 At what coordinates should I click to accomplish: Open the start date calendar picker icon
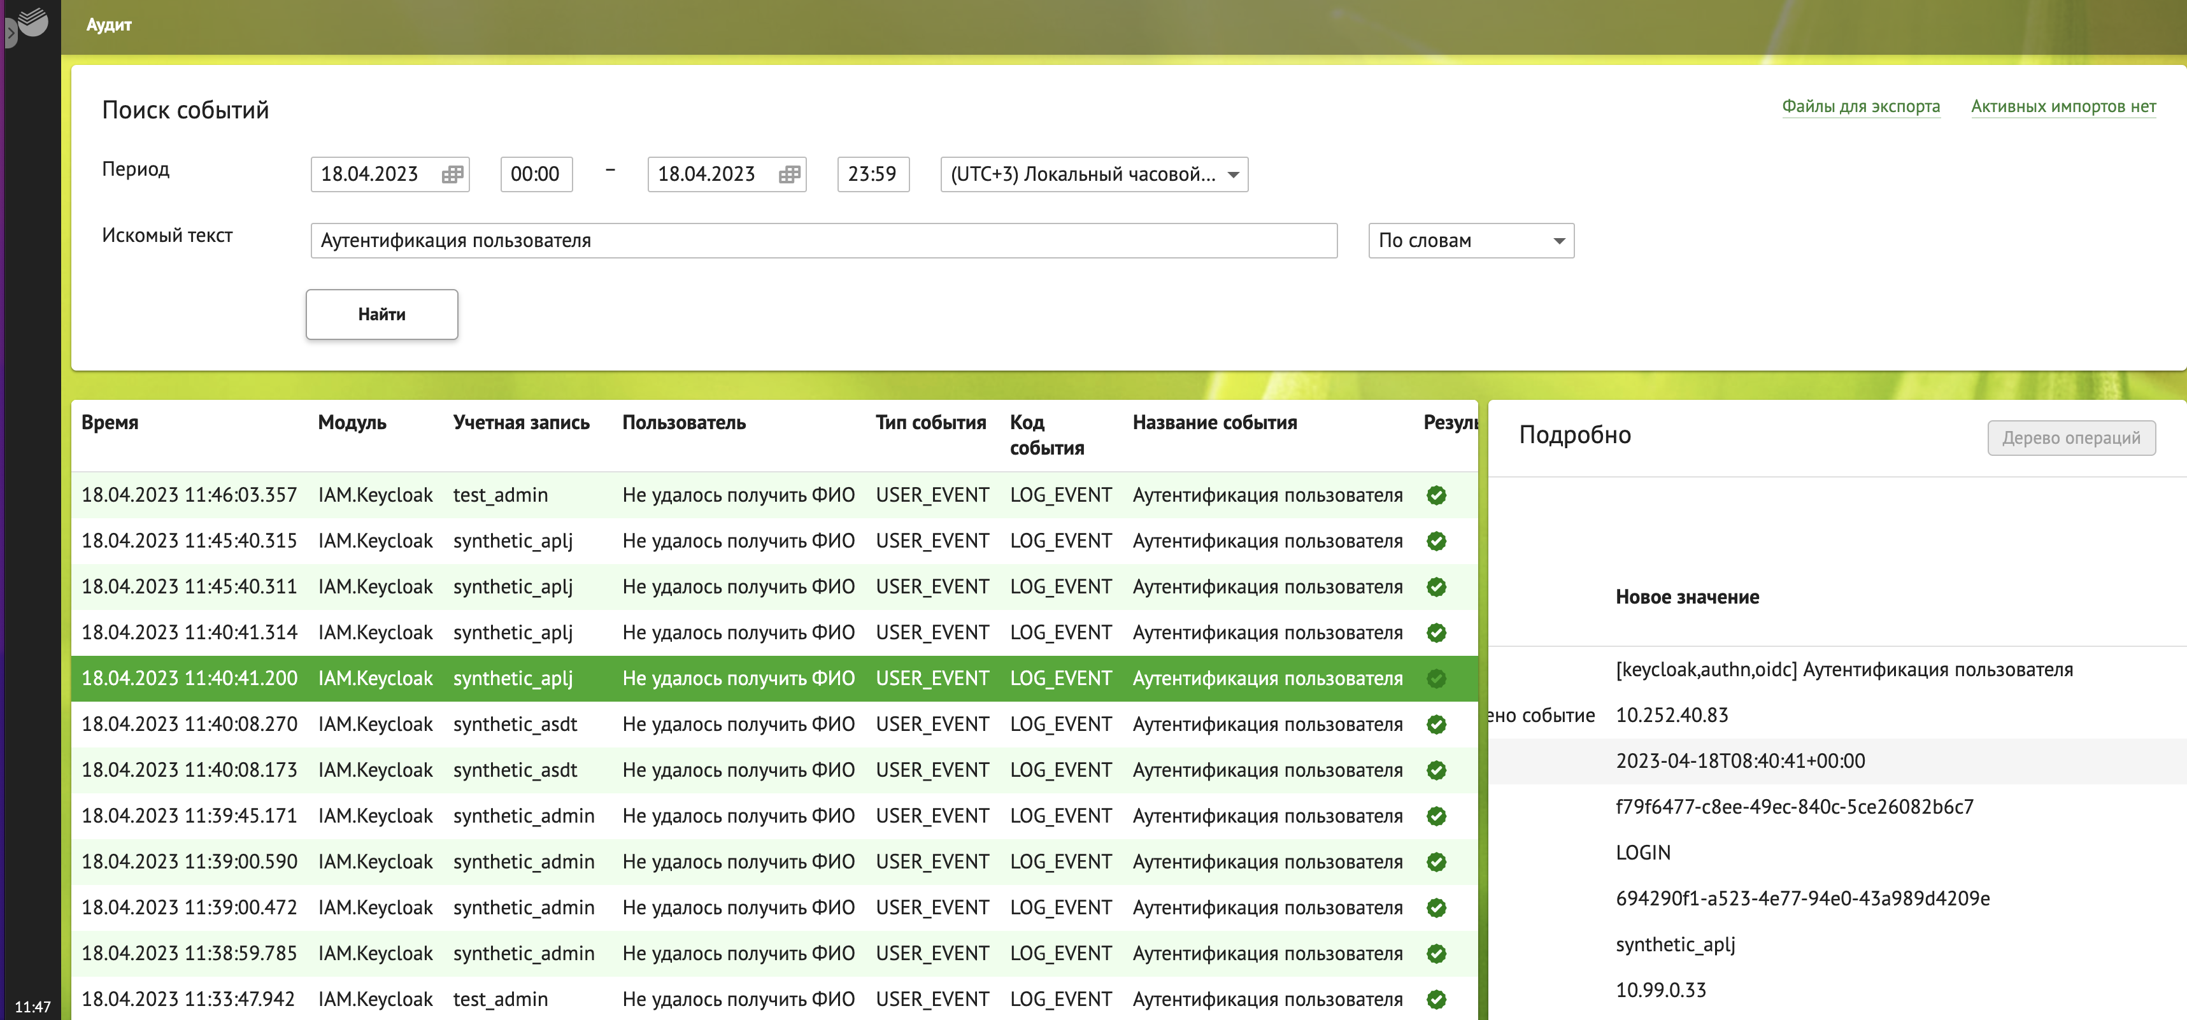tap(452, 175)
